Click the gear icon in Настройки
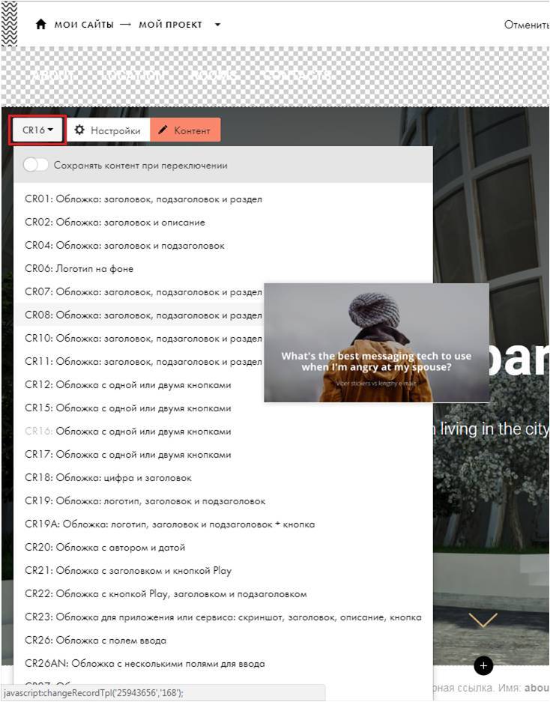 point(79,130)
